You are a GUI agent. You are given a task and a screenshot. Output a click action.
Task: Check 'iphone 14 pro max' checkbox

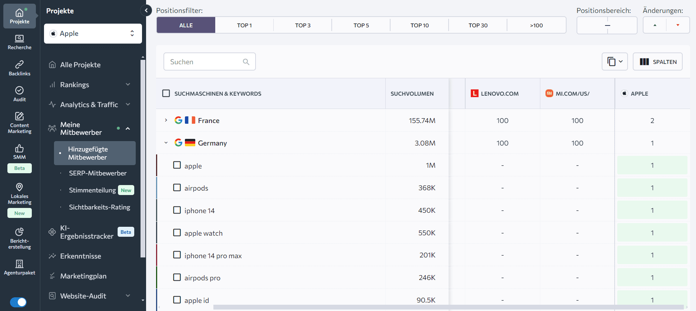[x=177, y=255]
